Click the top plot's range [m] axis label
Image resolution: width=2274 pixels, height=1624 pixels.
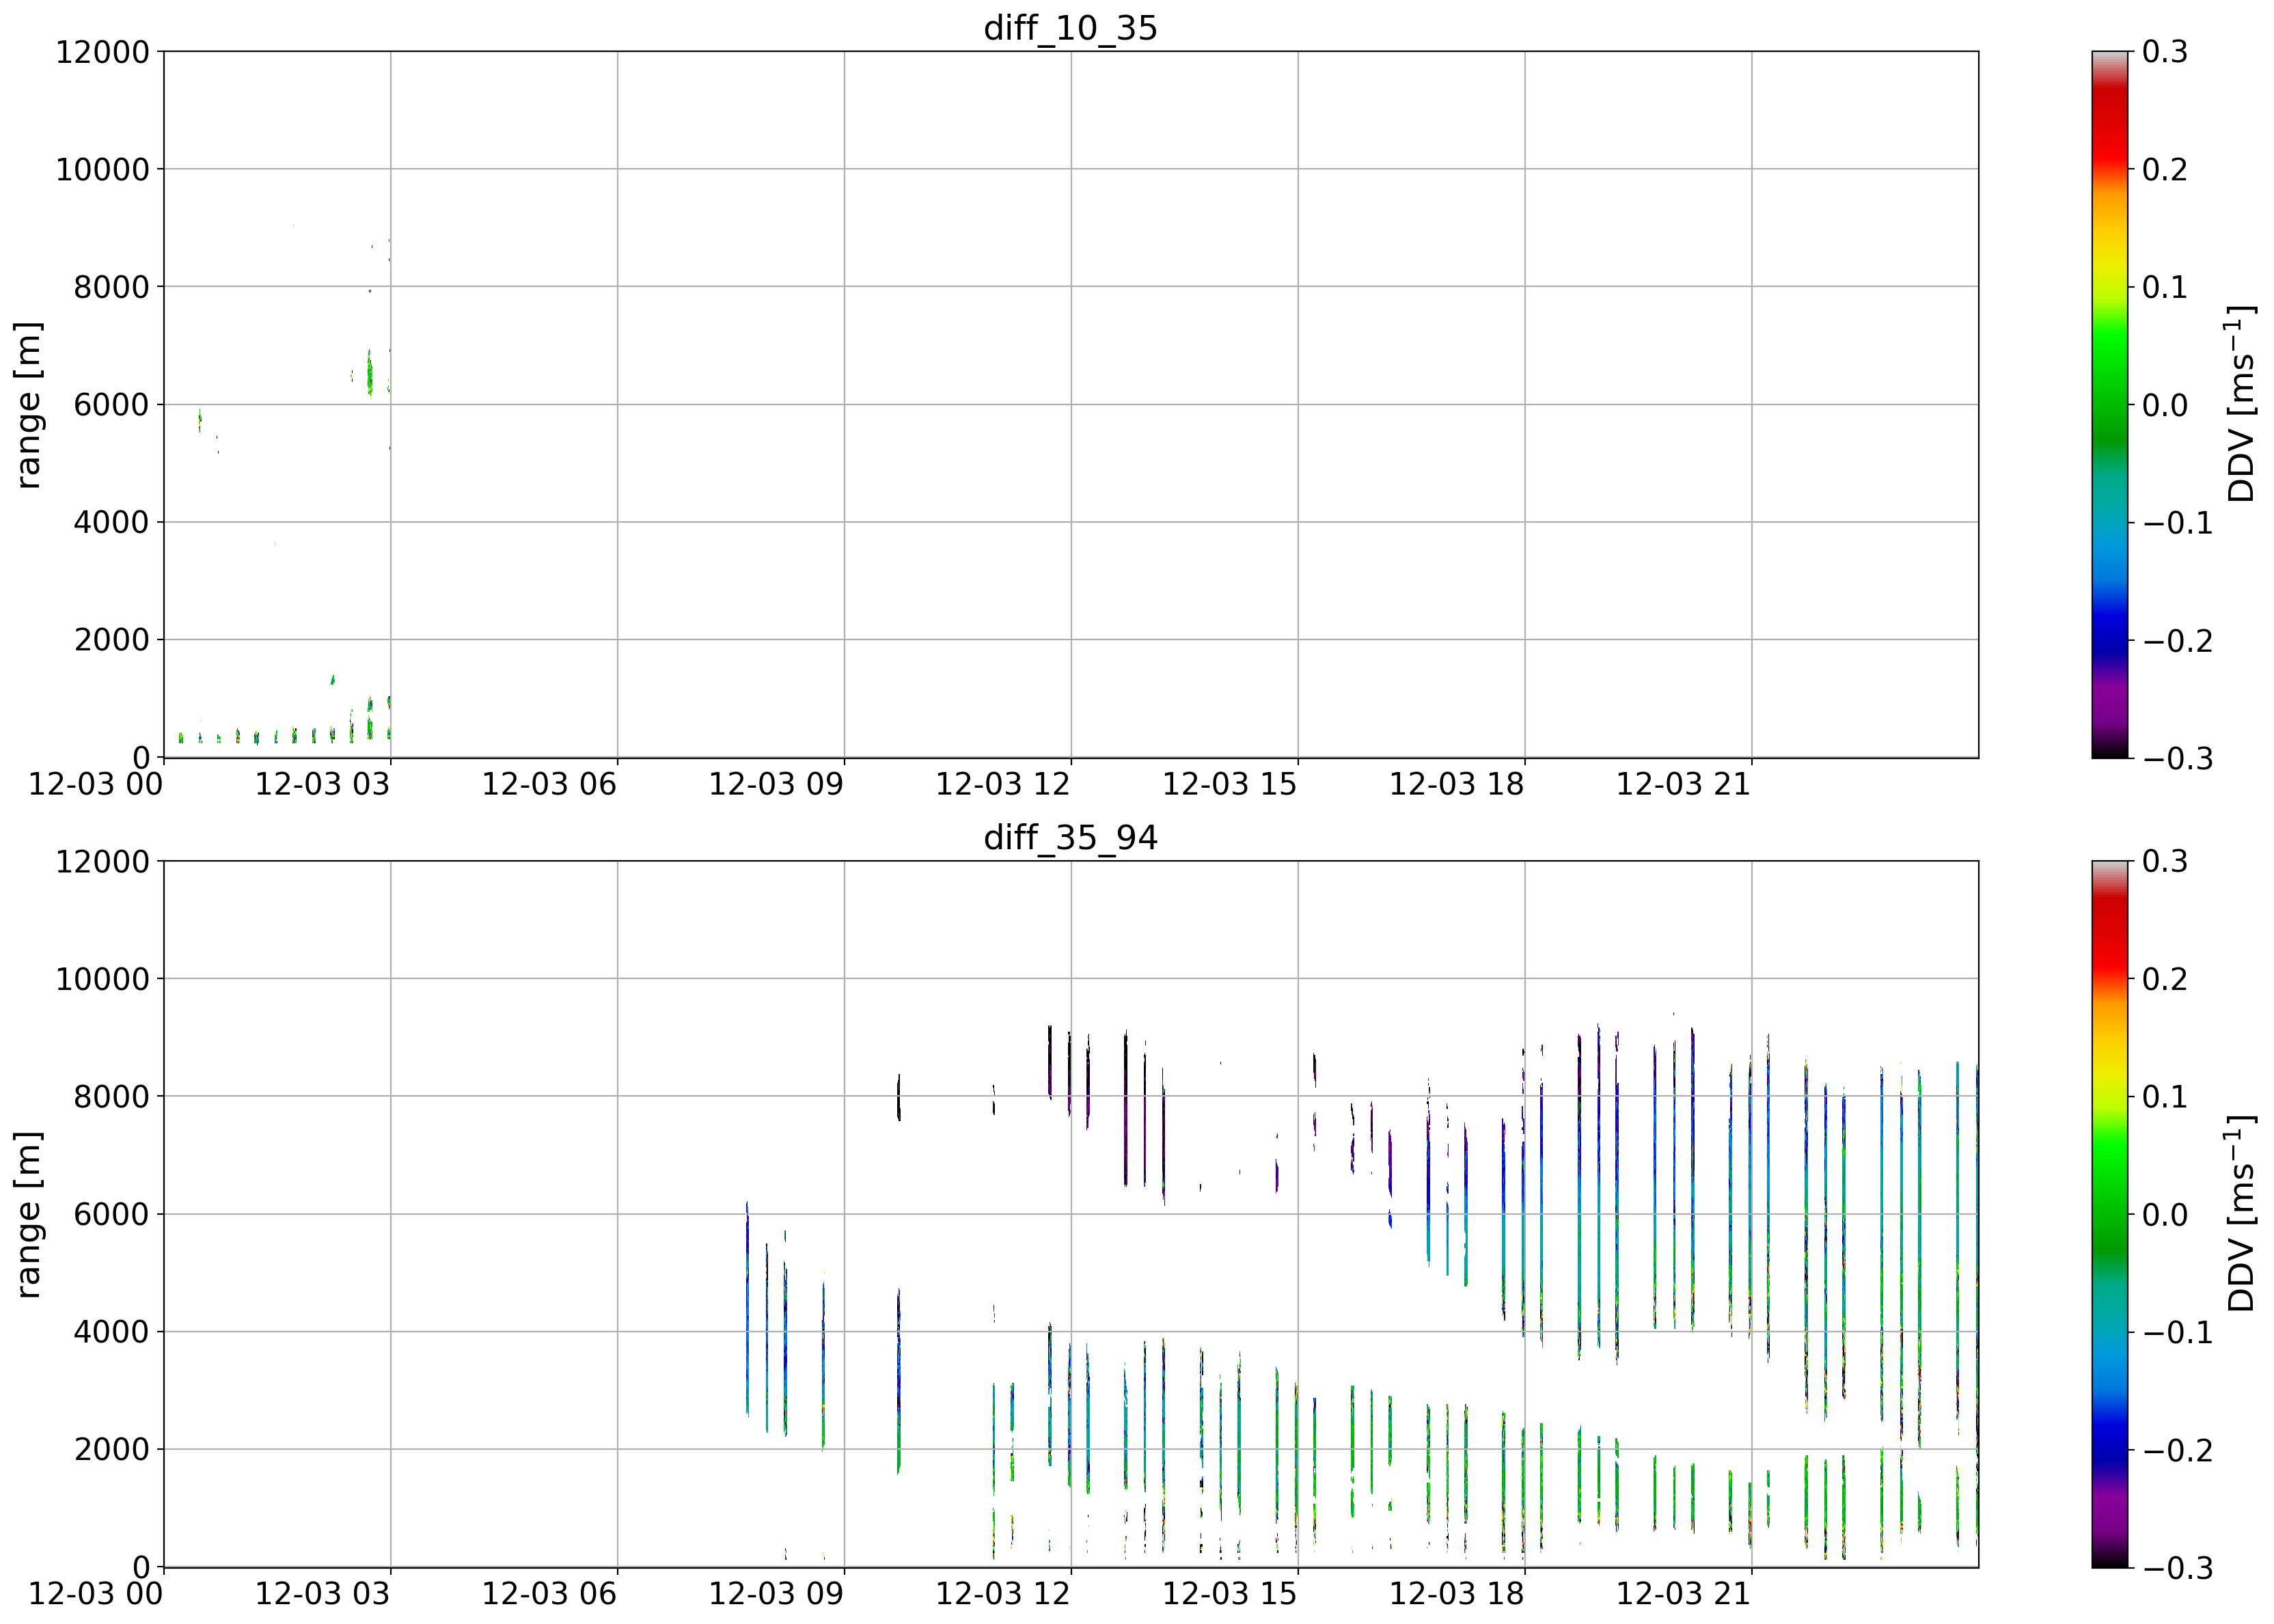point(29,405)
